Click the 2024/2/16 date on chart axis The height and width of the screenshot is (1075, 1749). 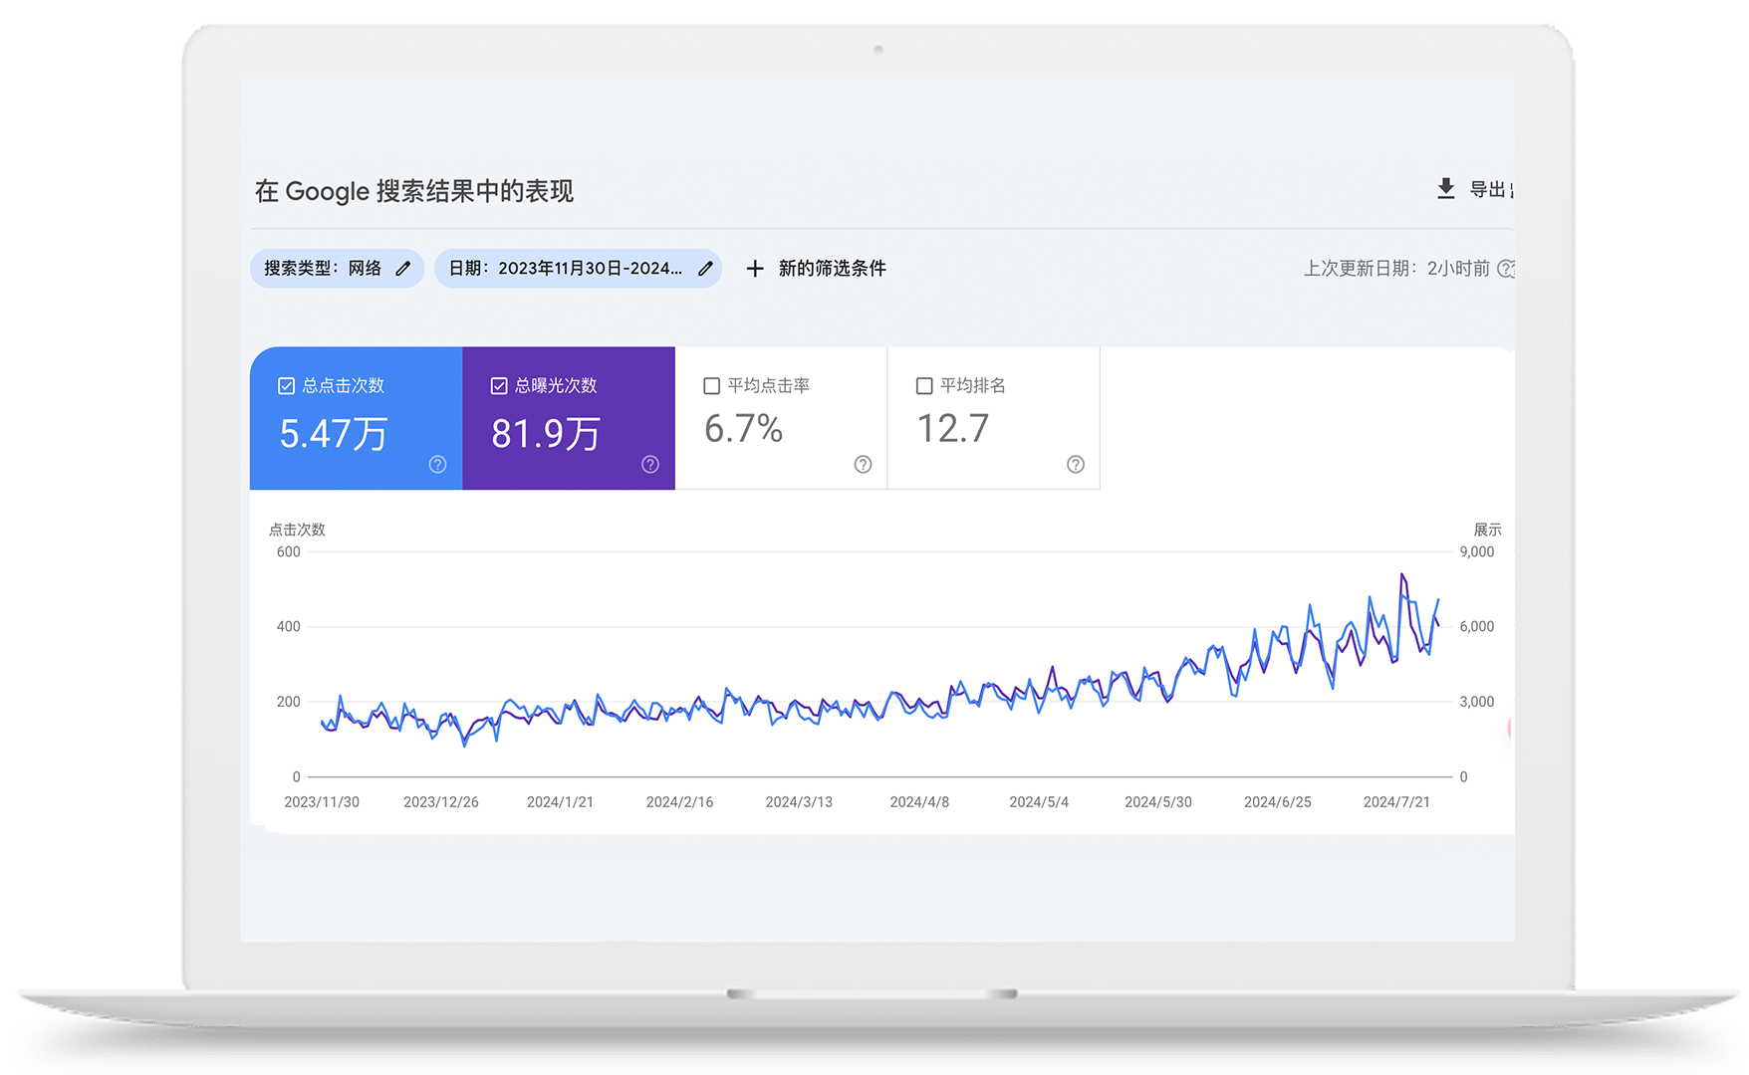click(679, 802)
